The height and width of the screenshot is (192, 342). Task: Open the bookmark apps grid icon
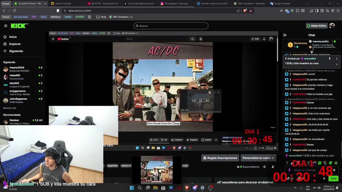[x=89, y=17]
